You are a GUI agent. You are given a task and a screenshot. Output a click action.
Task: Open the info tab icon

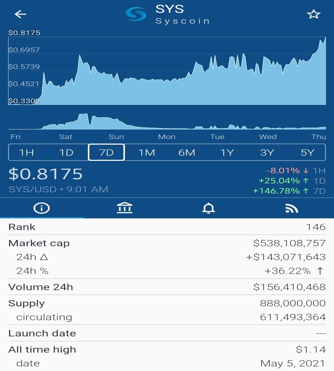[x=41, y=208]
